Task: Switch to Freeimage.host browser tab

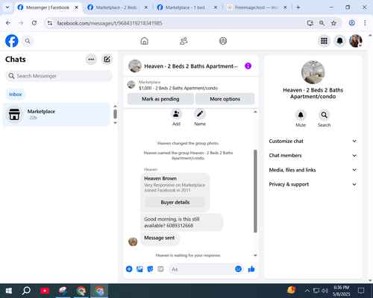Action: (x=257, y=7)
